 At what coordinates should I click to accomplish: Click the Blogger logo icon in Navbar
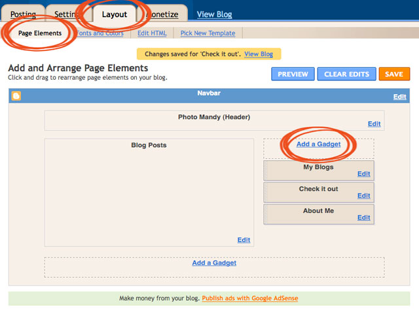(x=16, y=96)
